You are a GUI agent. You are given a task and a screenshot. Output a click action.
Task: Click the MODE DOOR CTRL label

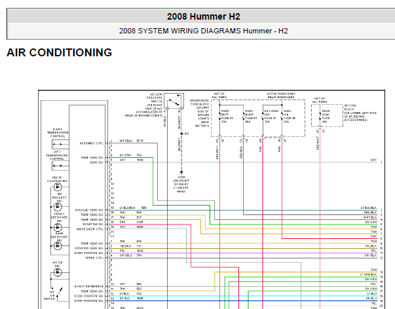coord(90,229)
